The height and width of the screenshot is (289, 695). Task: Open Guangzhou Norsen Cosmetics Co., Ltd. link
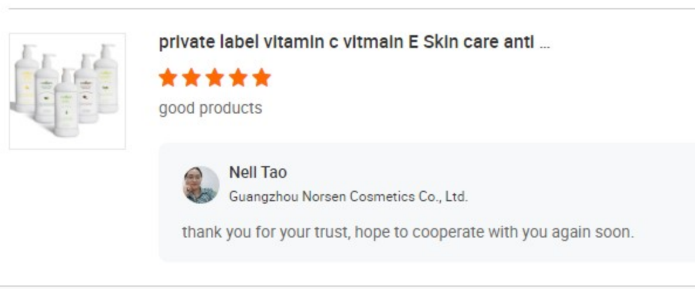point(348,197)
